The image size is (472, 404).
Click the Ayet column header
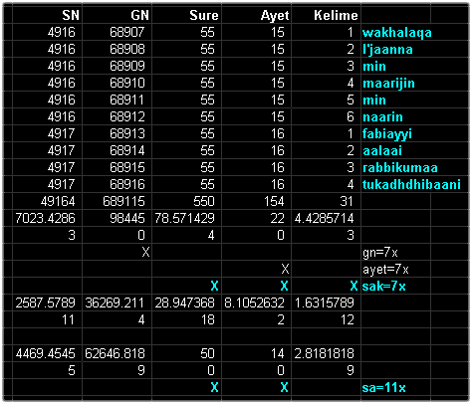(x=257, y=15)
